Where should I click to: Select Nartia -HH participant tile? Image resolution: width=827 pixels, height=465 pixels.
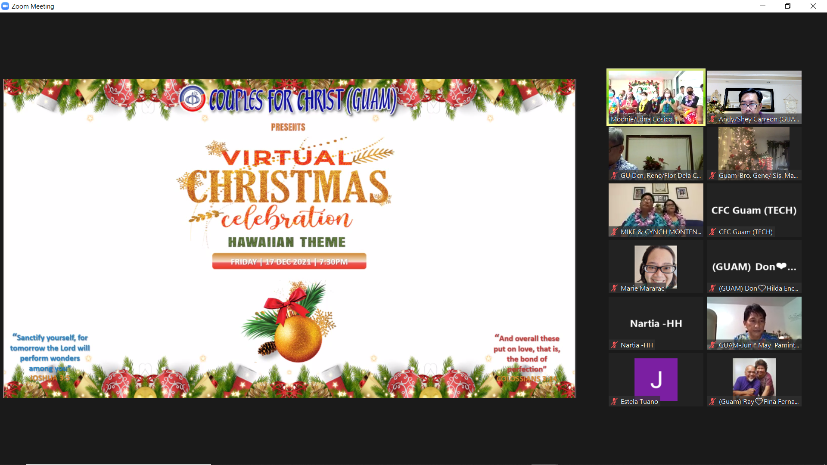click(x=656, y=323)
